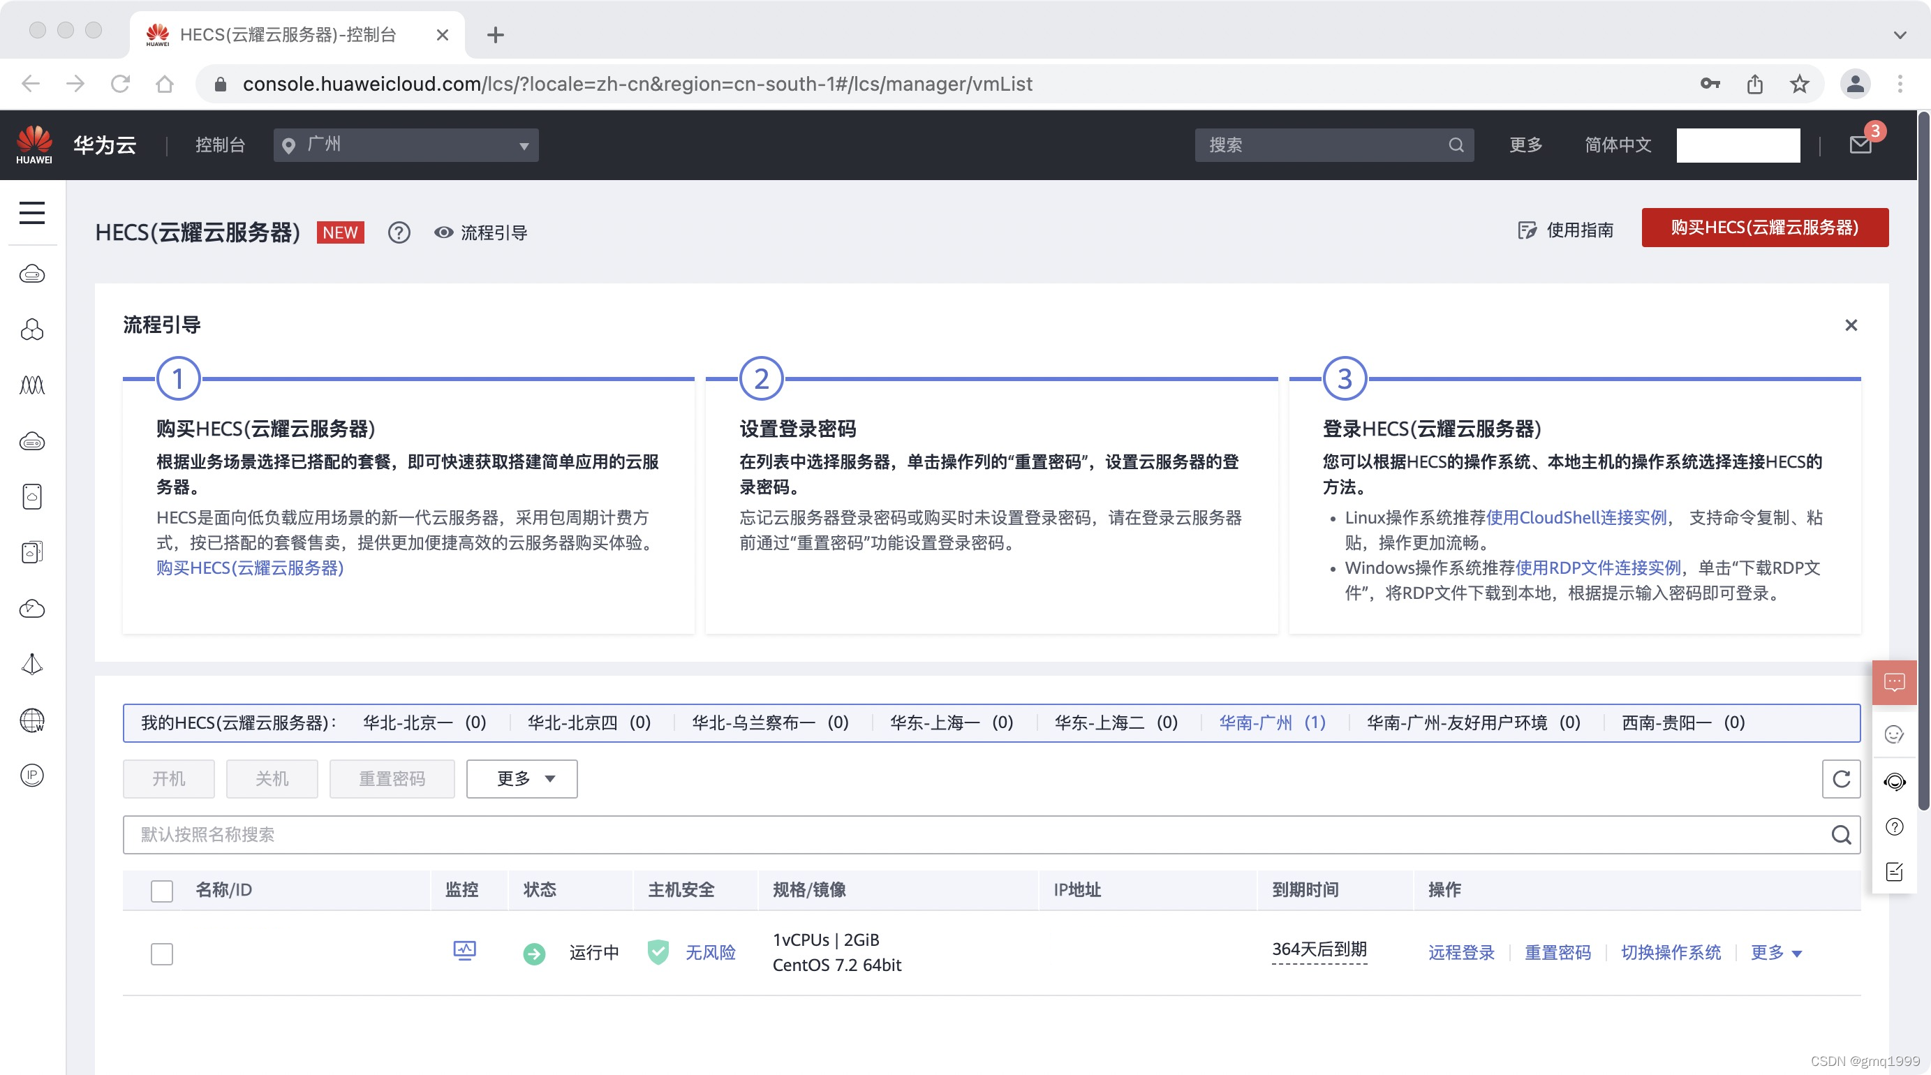Image resolution: width=1931 pixels, height=1075 pixels.
Task: Click the red 购买HECS(云耀云服务器) button
Action: pyautogui.click(x=1764, y=227)
